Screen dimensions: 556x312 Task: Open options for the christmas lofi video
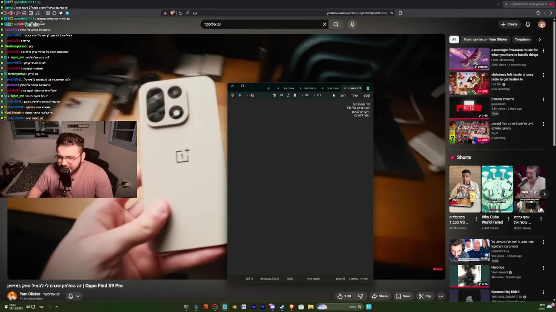[x=543, y=75]
